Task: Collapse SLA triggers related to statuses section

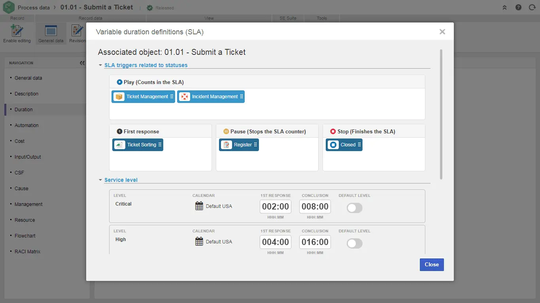Action: coord(100,65)
